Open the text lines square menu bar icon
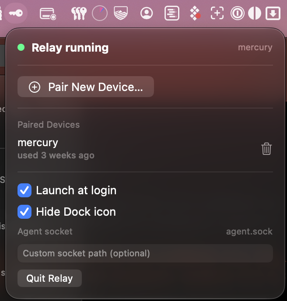287x301 pixels. coord(172,13)
